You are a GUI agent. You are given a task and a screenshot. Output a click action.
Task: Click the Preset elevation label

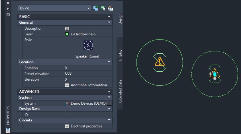coord(37,74)
